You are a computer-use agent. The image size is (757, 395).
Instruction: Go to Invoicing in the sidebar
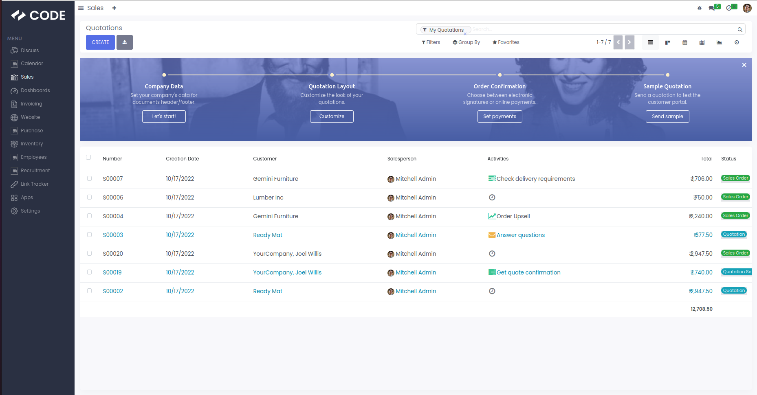(x=31, y=104)
